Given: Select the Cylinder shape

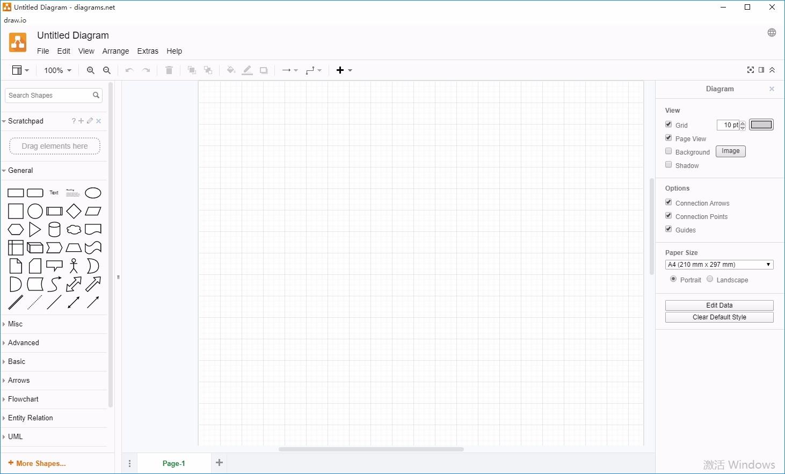Looking at the screenshot, I should tap(54, 229).
